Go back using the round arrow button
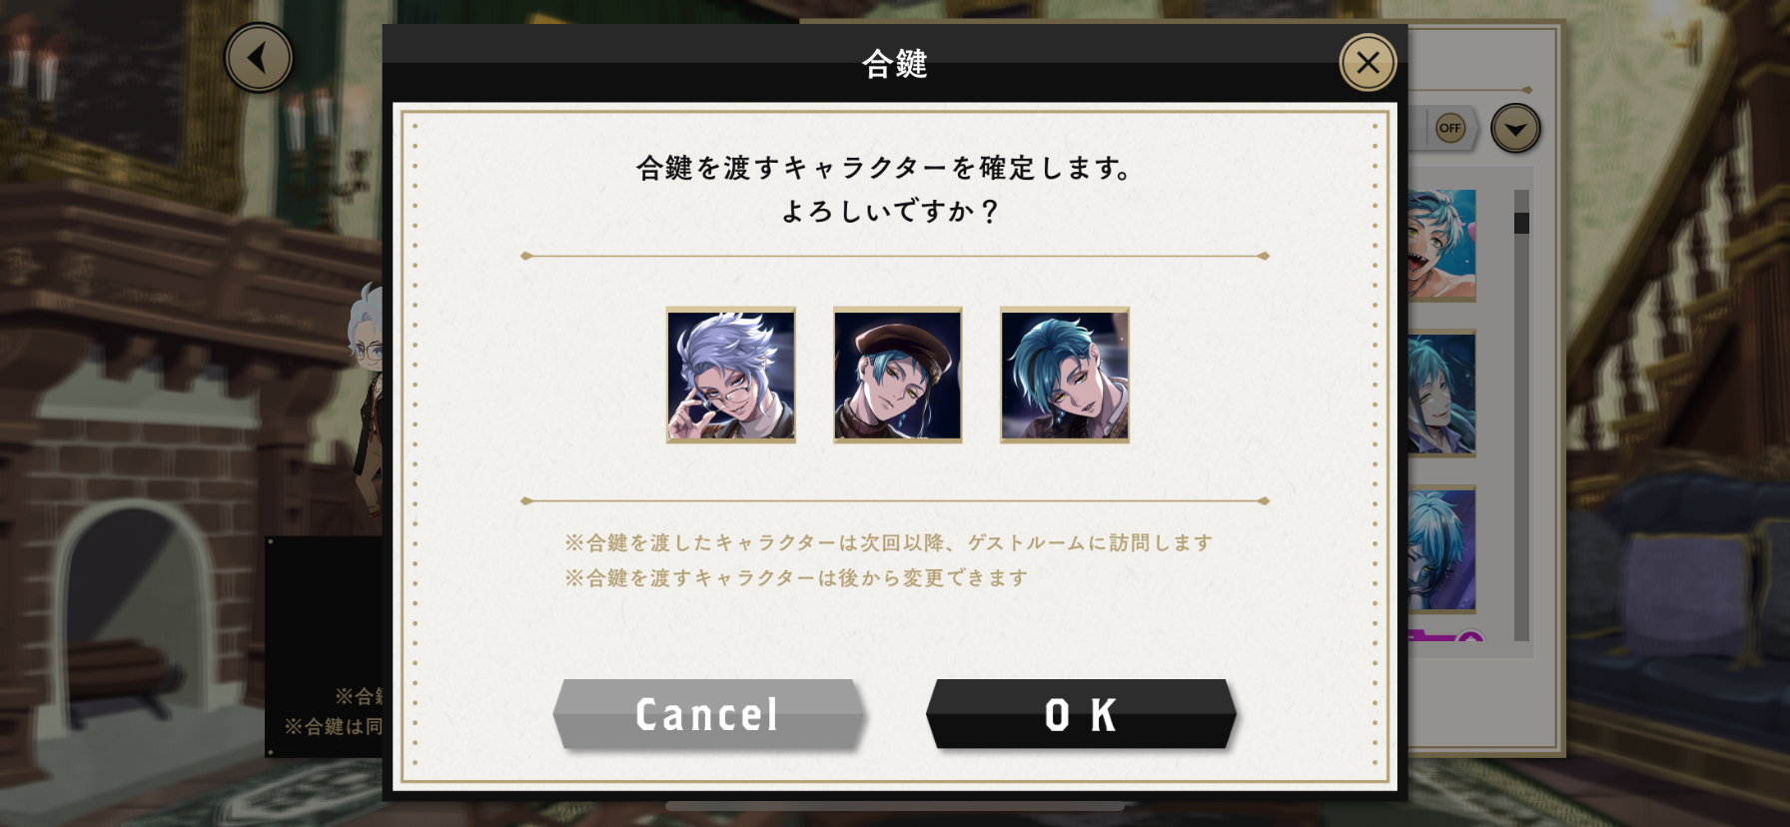Screen dimensions: 1790x827 tap(259, 58)
